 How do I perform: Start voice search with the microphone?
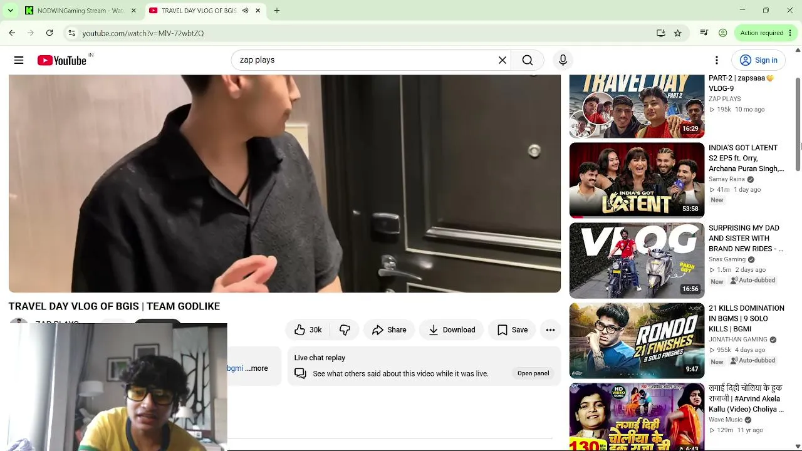pos(563,60)
